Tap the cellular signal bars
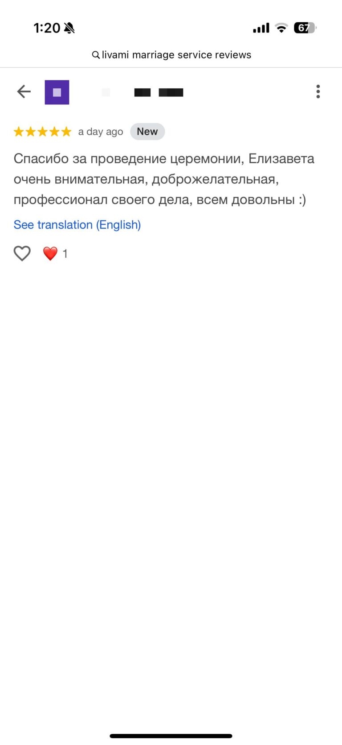Screen dimensions: 342x745 coord(261,28)
